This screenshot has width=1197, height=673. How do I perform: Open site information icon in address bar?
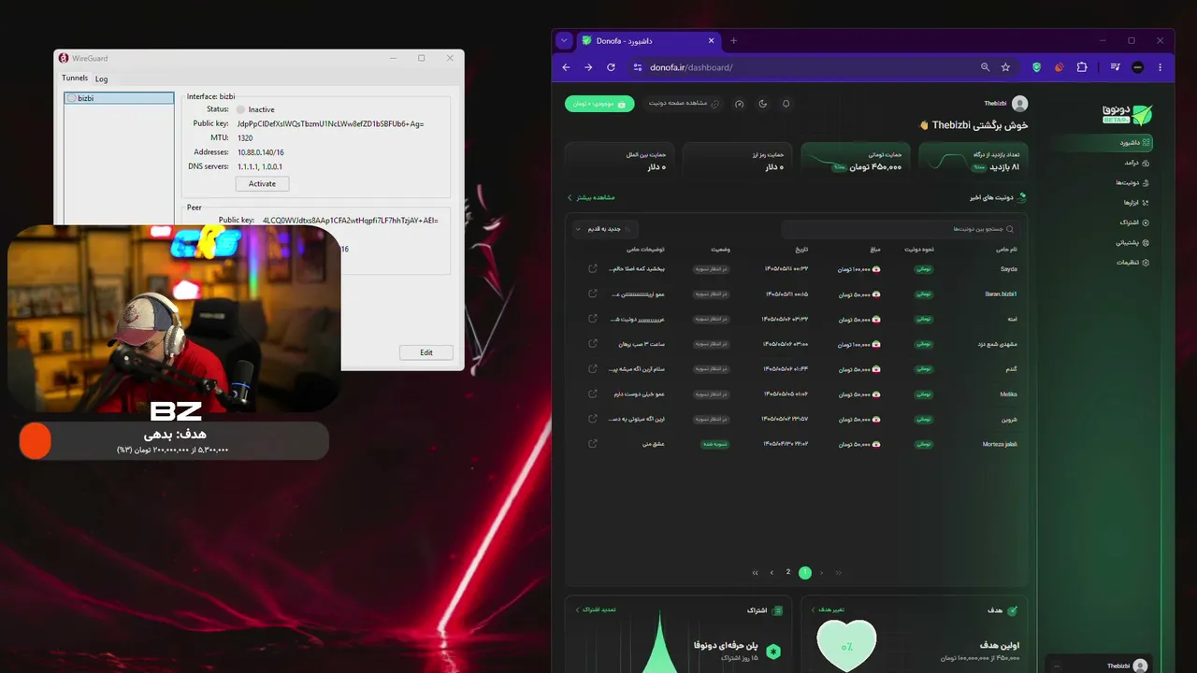pyautogui.click(x=638, y=67)
